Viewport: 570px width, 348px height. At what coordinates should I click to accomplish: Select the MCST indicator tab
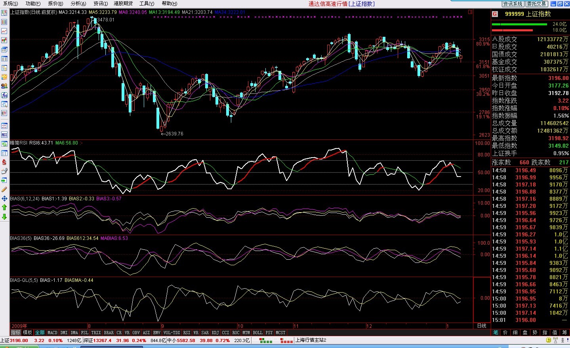(x=280, y=333)
